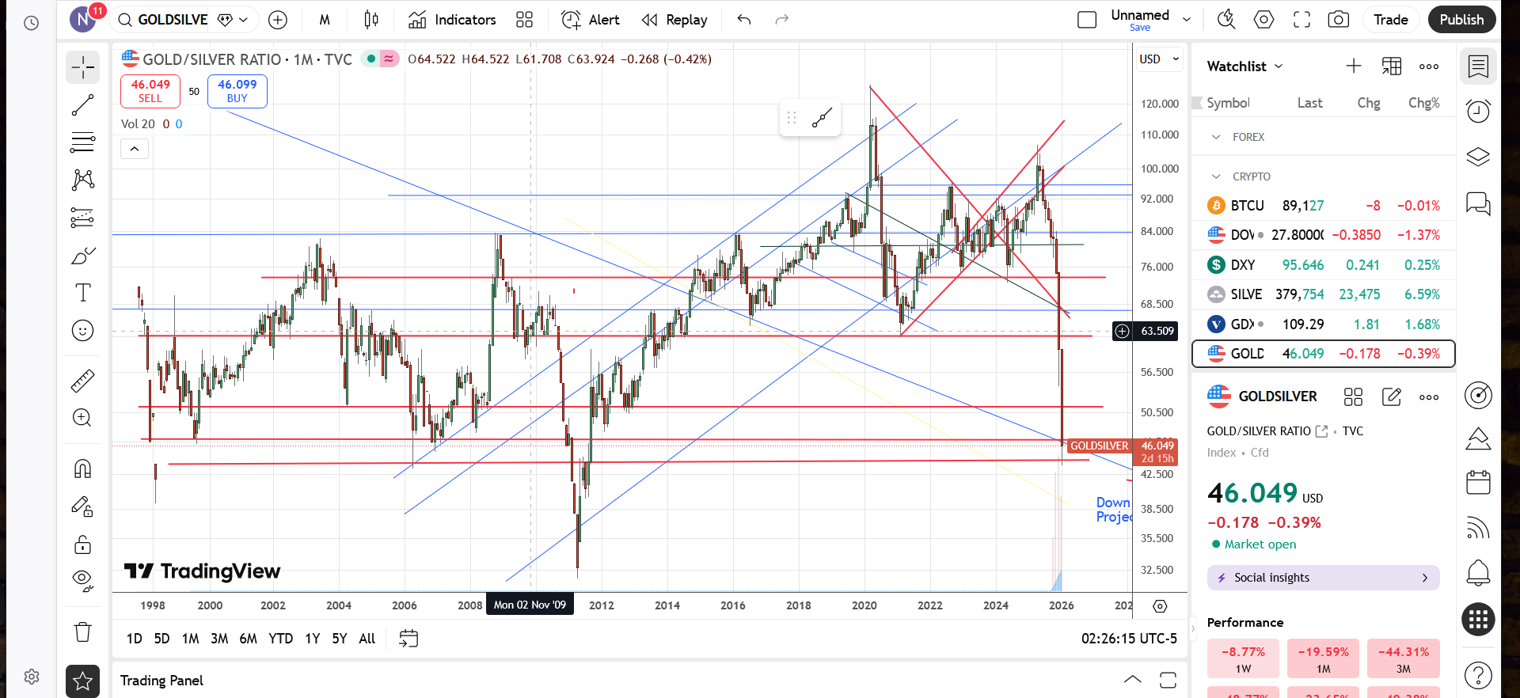Image resolution: width=1520 pixels, height=698 pixels.
Task: Open chart settings hexagon icon
Action: pyautogui.click(x=1264, y=20)
